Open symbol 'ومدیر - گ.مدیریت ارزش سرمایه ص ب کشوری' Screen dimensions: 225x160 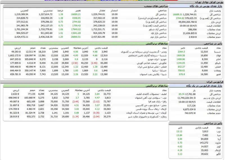[144, 52]
